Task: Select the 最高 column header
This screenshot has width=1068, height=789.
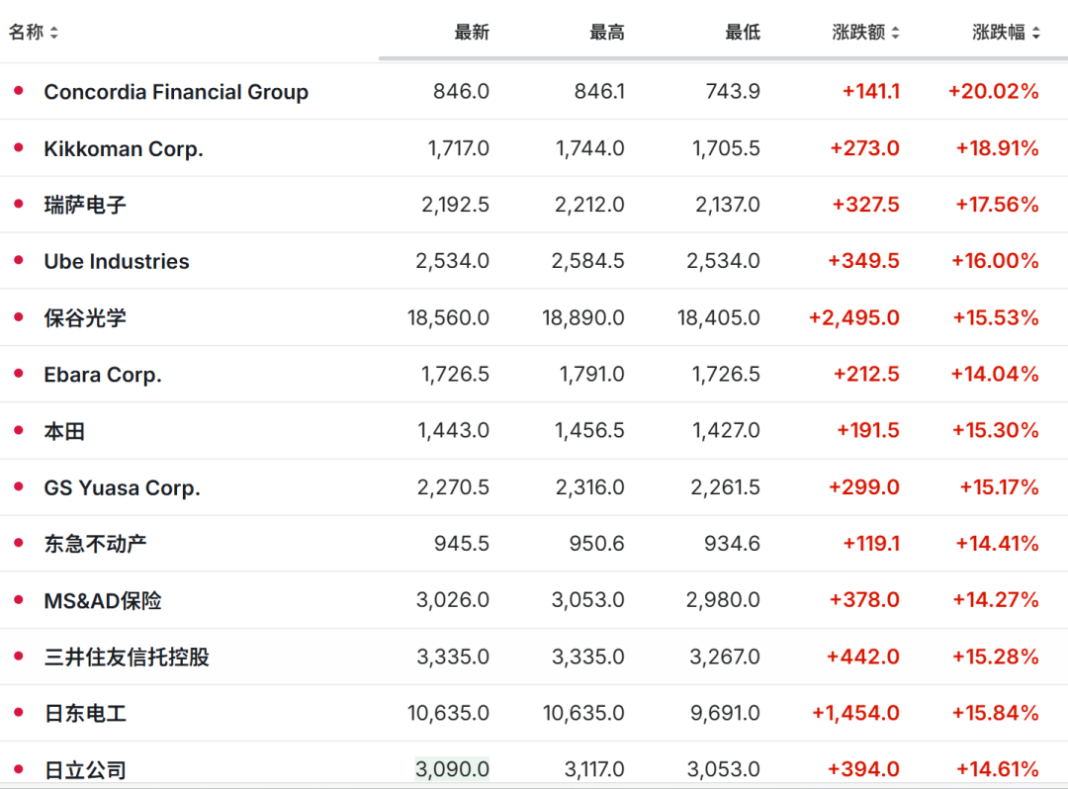Action: 607,33
